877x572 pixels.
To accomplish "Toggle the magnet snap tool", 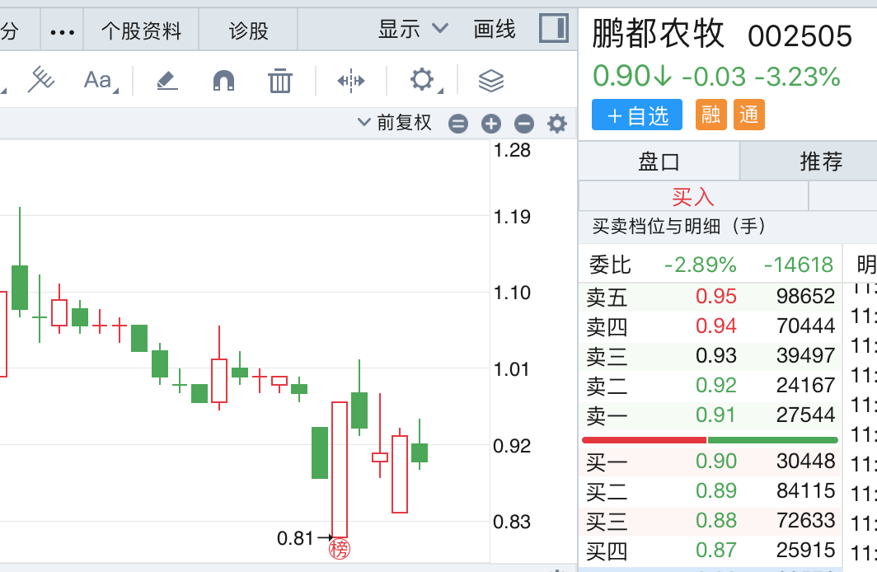I will click(223, 80).
